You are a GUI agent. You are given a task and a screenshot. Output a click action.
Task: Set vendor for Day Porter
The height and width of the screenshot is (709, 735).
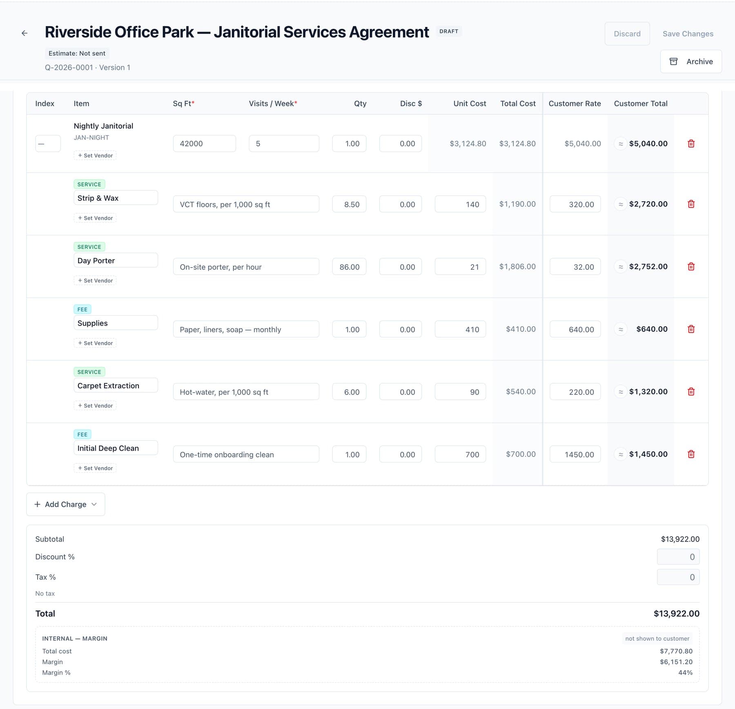click(95, 280)
